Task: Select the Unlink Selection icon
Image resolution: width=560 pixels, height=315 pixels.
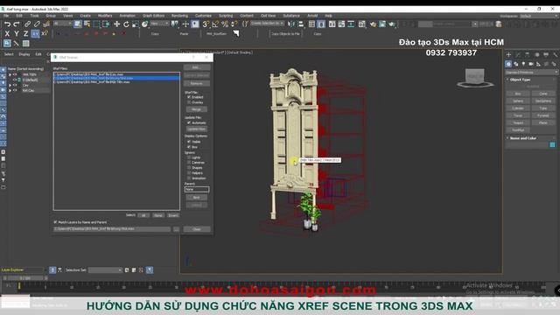Action: 37,24
